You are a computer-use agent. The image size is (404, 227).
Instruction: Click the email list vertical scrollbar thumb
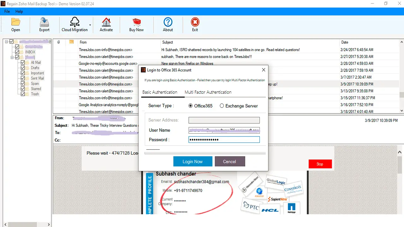click(x=402, y=95)
